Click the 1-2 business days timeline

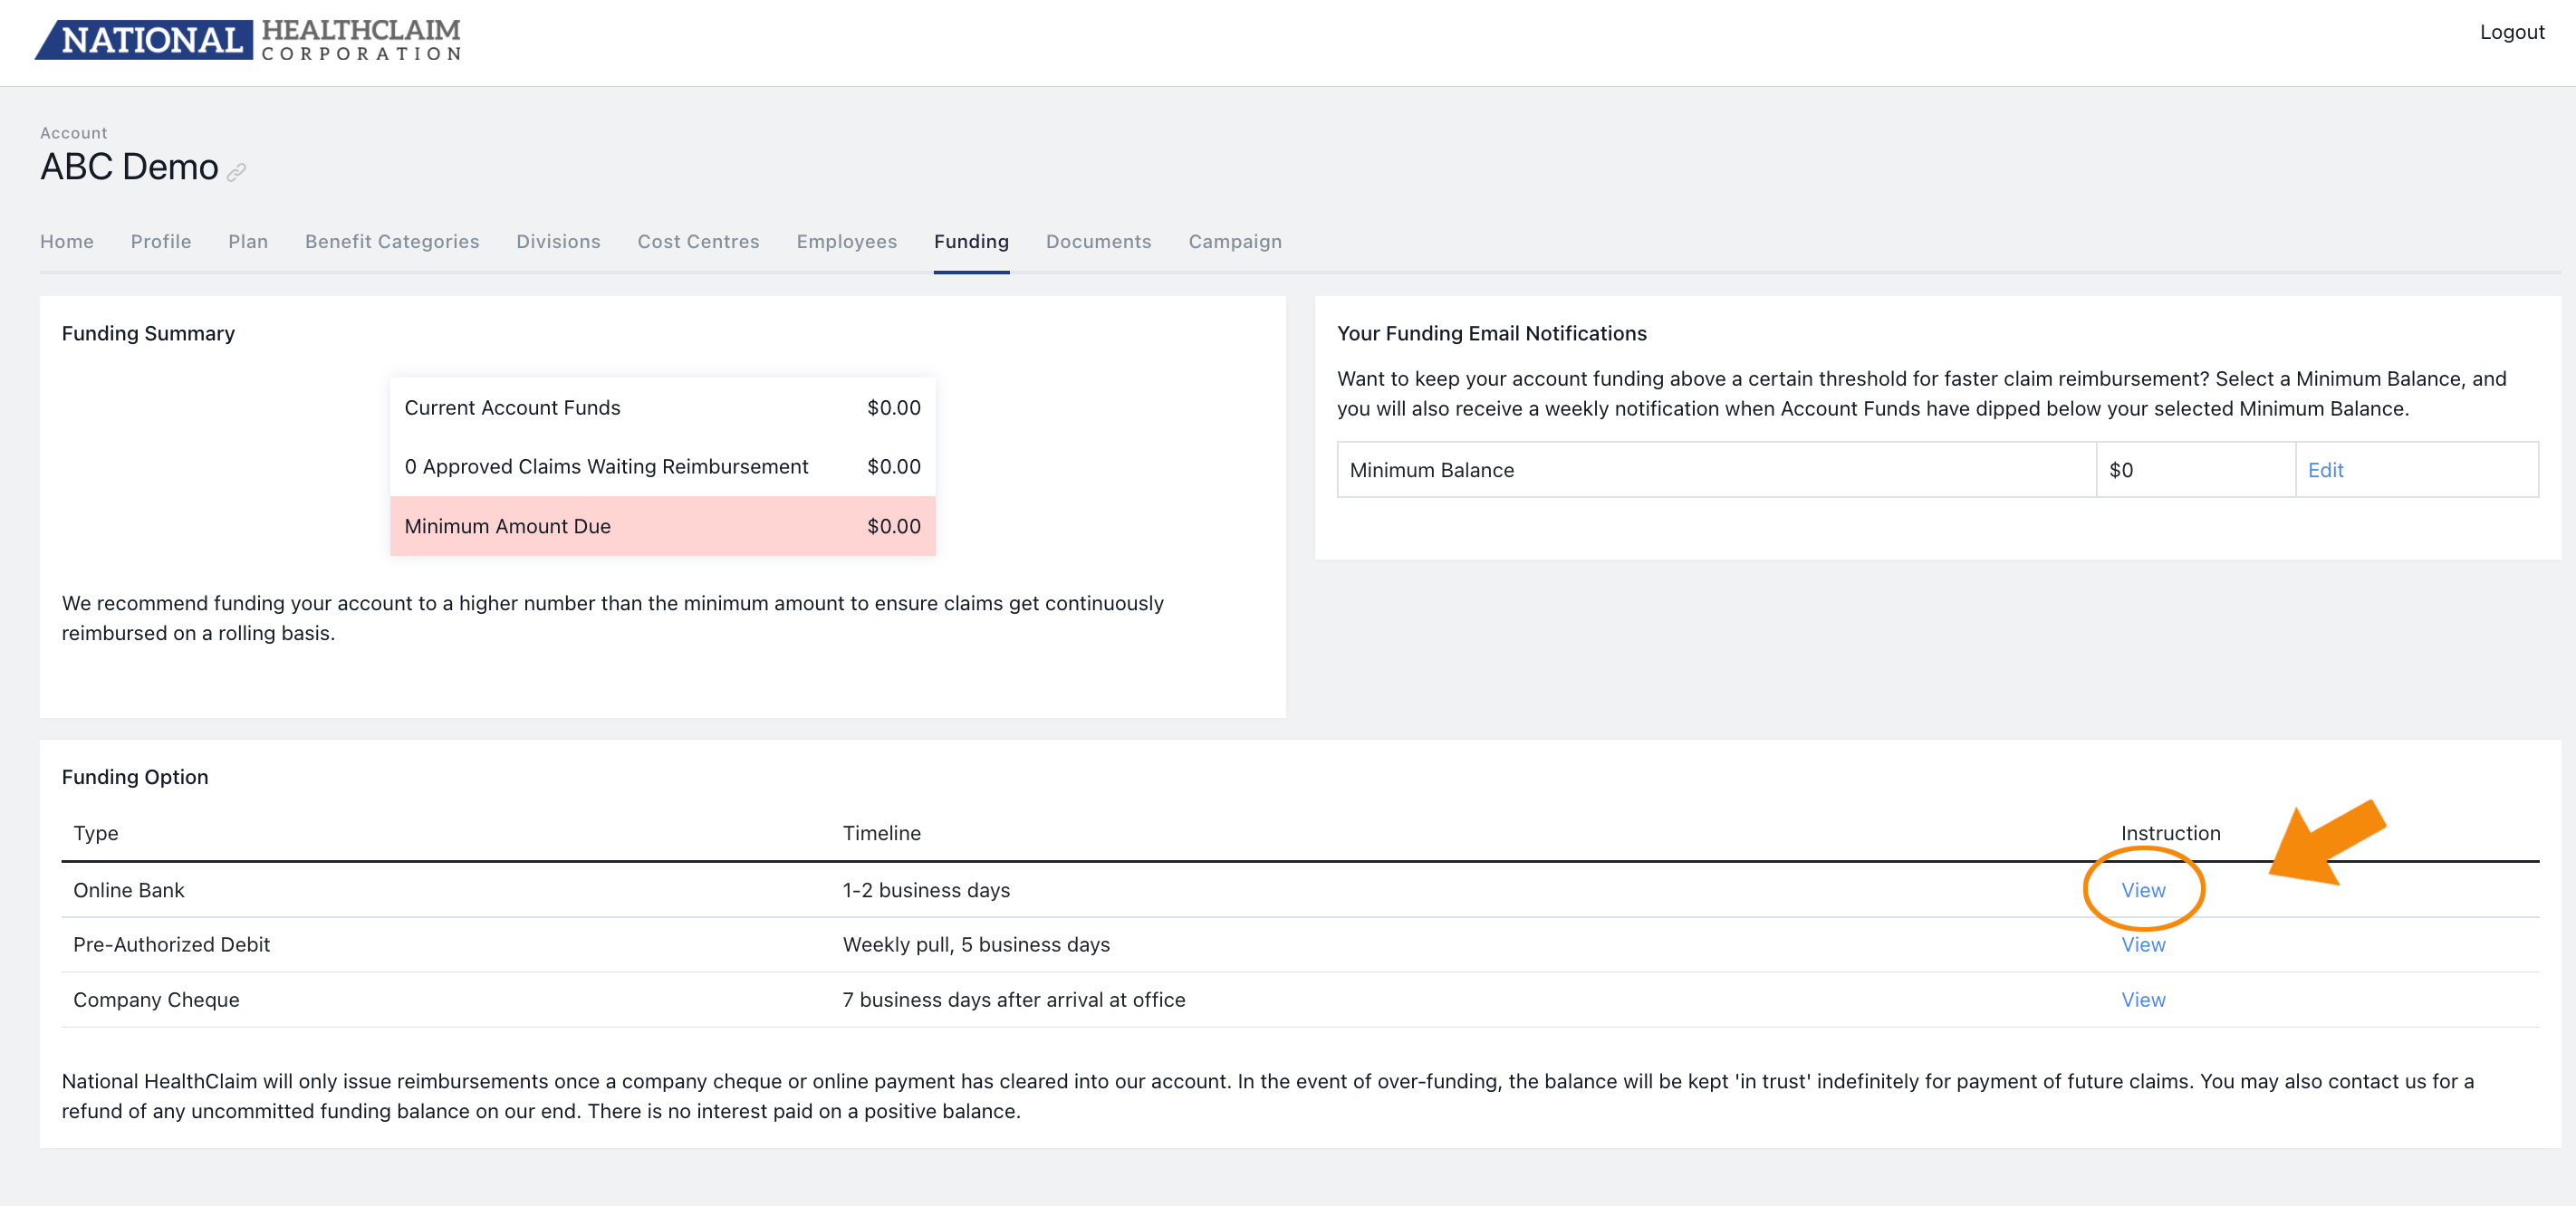pos(926,890)
